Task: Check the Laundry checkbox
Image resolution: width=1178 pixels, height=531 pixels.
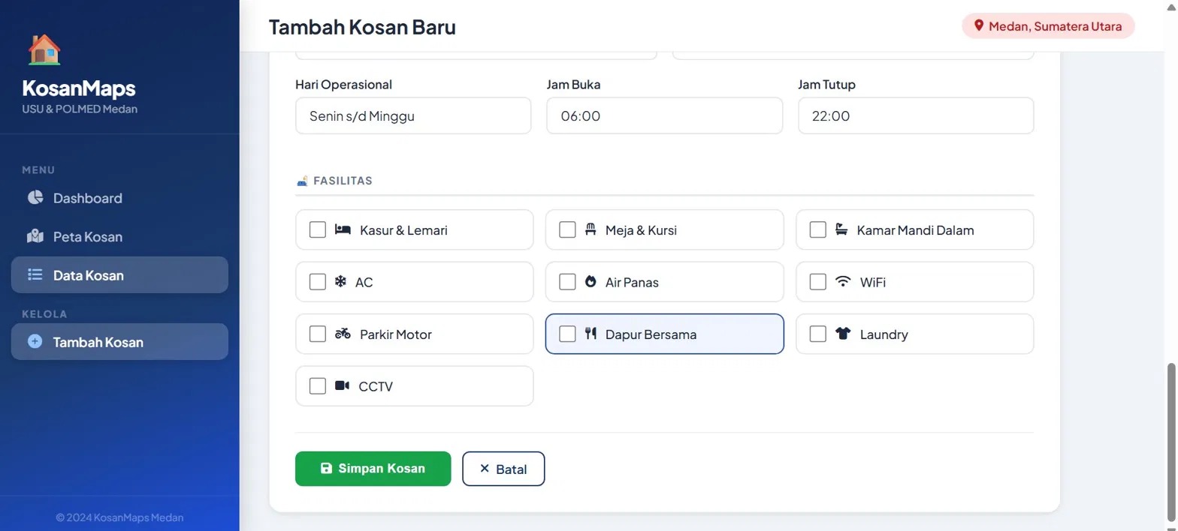Action: (818, 334)
